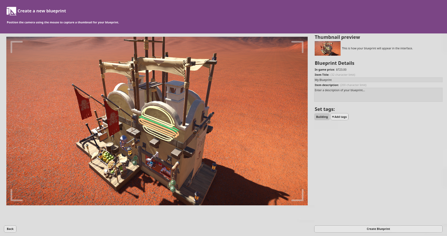The image size is (447, 236).
Task: Select the Building tag chip
Action: pyautogui.click(x=322, y=117)
